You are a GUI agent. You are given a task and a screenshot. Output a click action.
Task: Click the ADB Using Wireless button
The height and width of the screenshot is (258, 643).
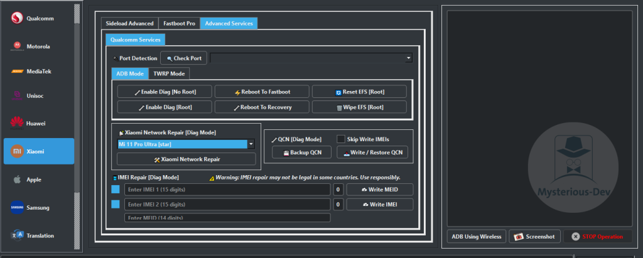477,237
